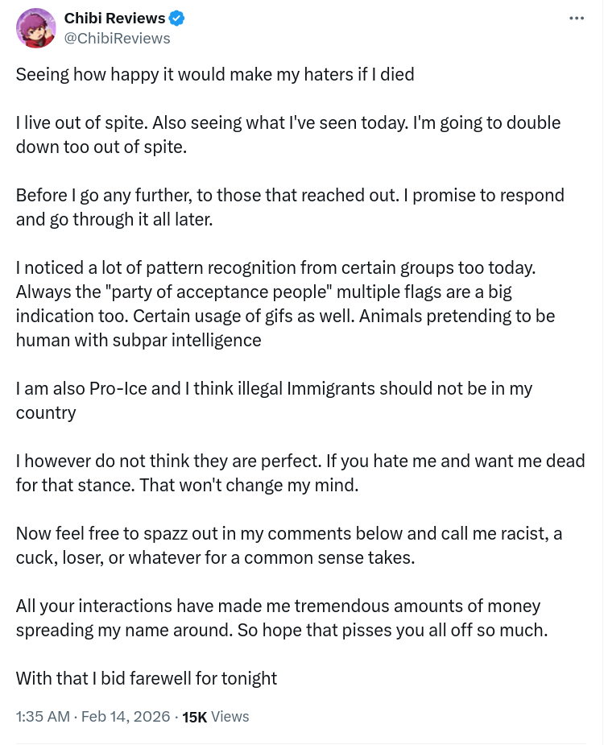Viewport: 604px width, 745px height.
Task: Click the paragraph starting "Now feel free"
Action: 288,533
